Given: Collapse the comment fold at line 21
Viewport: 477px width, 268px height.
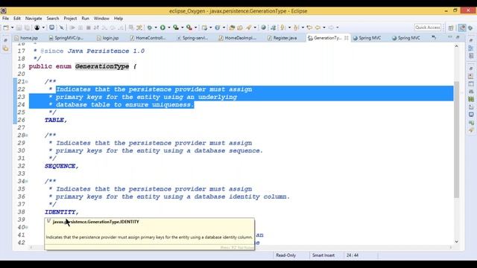Looking at the screenshot, I should (27, 82).
